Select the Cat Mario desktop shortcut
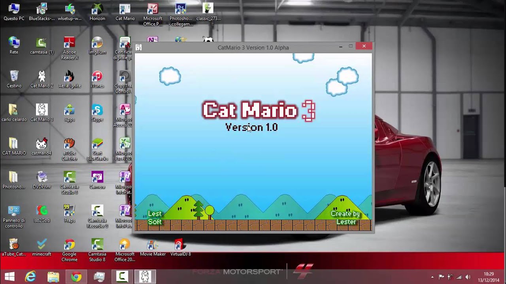This screenshot has height=284, width=506. click(125, 12)
